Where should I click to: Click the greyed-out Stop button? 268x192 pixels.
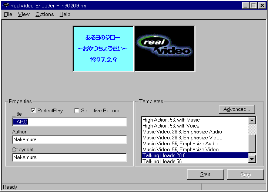[245, 175]
